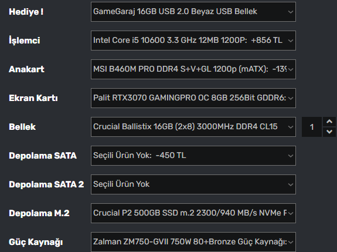Decrease Bellek quantity with down arrow

click(x=329, y=132)
